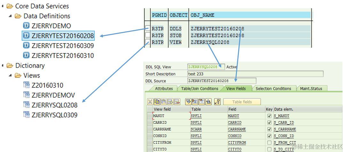Screen dimensions: 345x152
Task: Click the Data Definitions folder icon
Action: point(18,16)
